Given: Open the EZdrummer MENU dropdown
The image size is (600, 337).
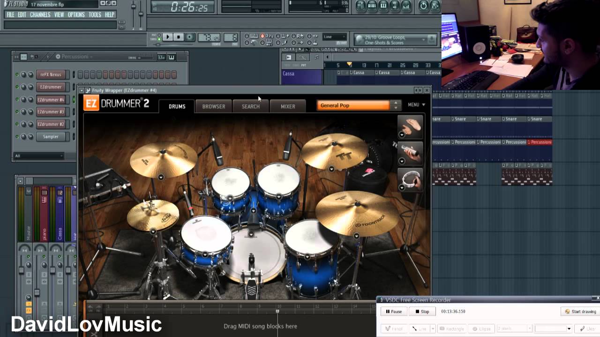Looking at the screenshot, I should 416,105.
